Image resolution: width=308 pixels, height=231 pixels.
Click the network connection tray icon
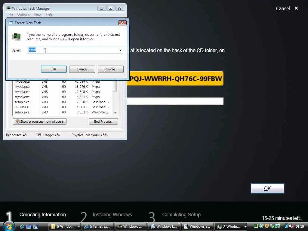(x=286, y=226)
